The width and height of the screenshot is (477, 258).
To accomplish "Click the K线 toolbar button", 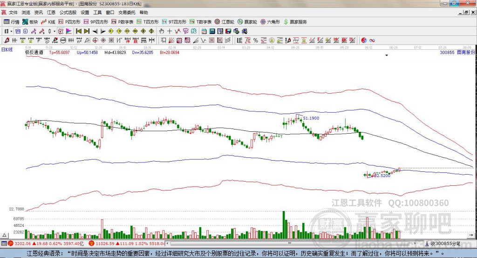I will [48, 22].
